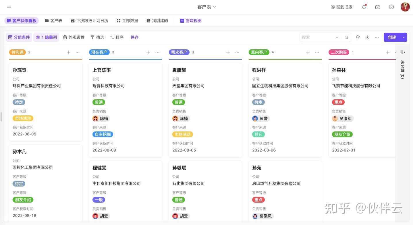The image size is (413, 225).
Task: Click the cloud upload icon
Action: (358, 37)
